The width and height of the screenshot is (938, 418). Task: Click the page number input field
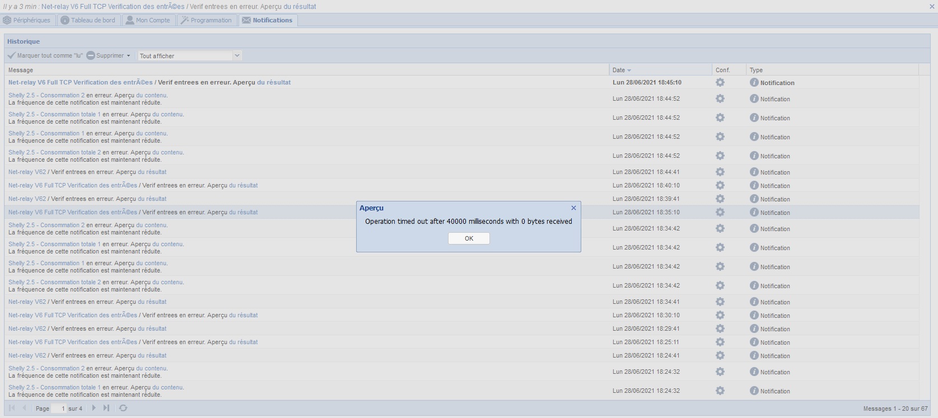(58, 408)
